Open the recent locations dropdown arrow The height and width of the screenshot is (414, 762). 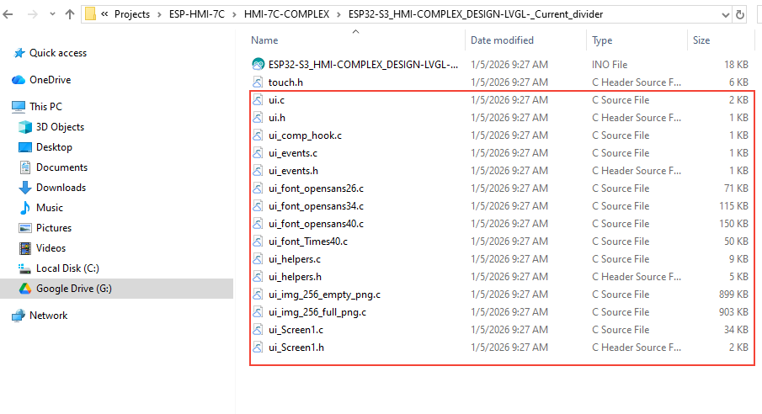[x=52, y=14]
